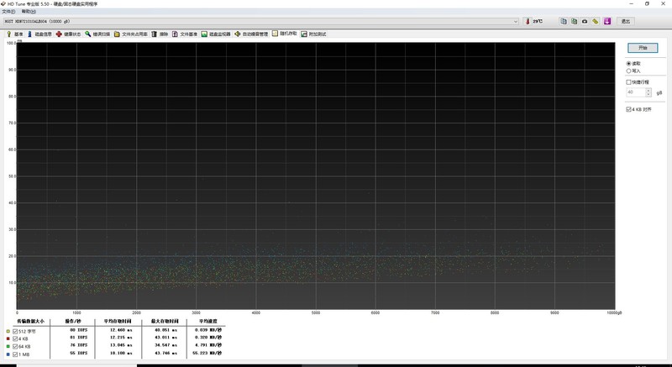Screen dimensions: 672x367
Task: Uncheck the 512 字节 transfer size checkbox
Action: pyautogui.click(x=14, y=331)
